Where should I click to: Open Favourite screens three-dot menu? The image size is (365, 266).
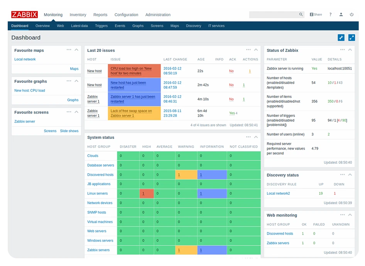click(x=69, y=112)
